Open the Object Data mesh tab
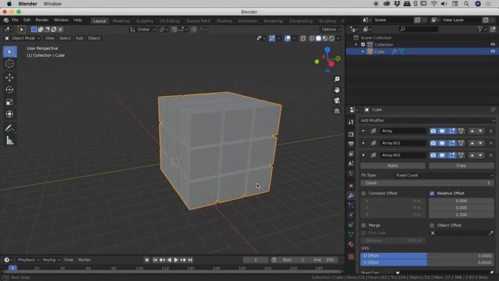Viewport: 499px width, 281px height. point(351,234)
